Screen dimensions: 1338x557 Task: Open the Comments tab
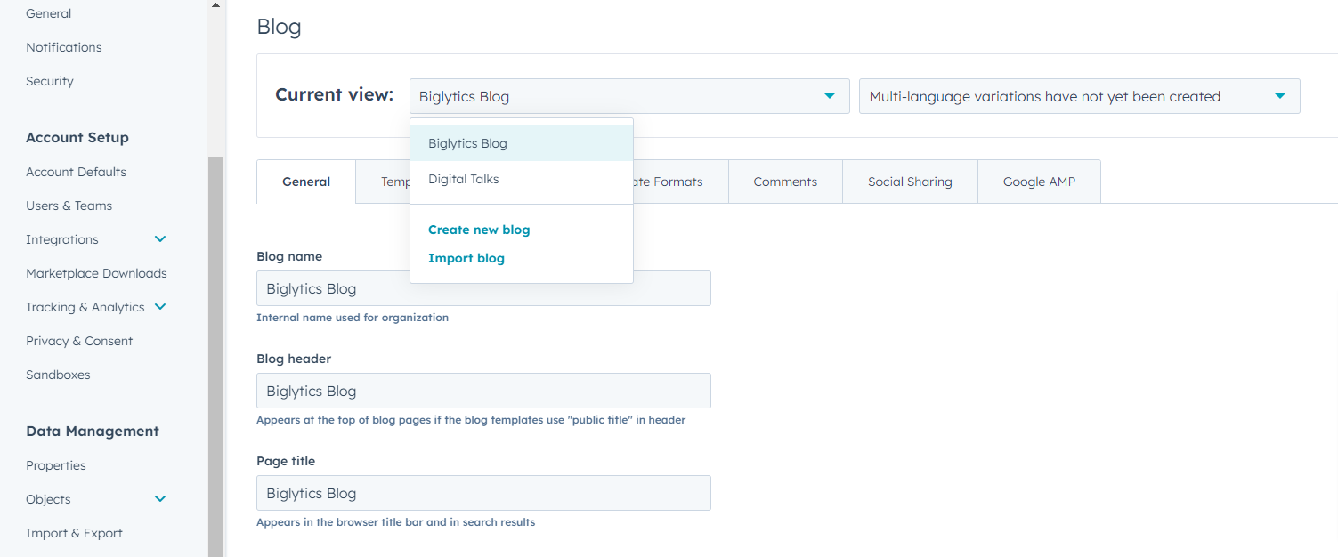[x=785, y=182]
